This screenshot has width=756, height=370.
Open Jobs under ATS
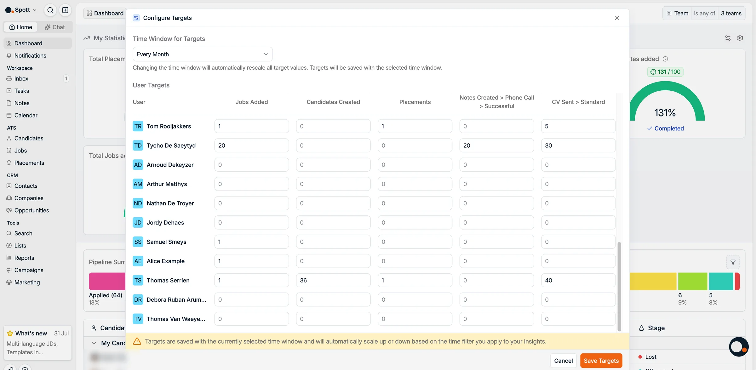[37, 151]
